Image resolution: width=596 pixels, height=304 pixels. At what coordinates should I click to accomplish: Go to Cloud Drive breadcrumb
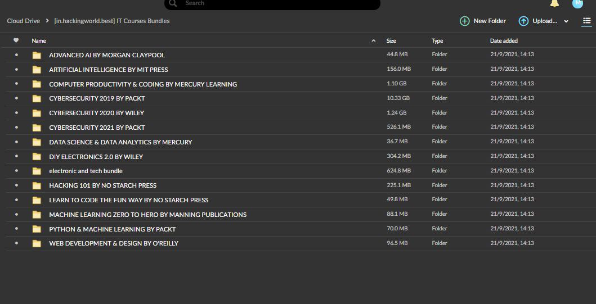[x=23, y=21]
